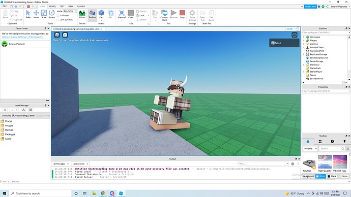Open the Meshes folder in Asset Manager

(9, 130)
